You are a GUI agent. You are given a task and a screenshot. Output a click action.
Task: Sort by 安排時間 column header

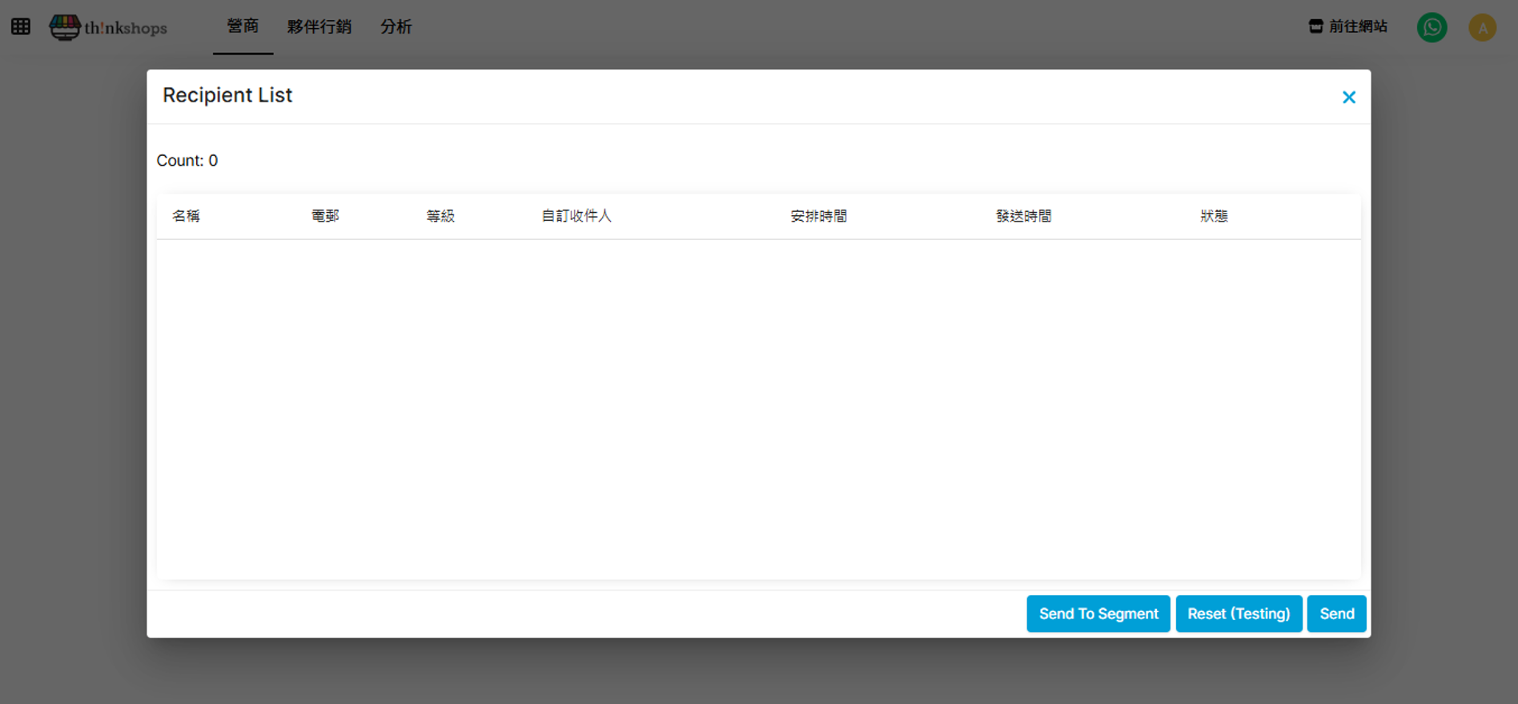(818, 216)
